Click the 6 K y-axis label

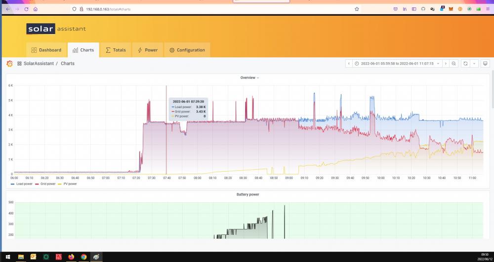(11, 85)
